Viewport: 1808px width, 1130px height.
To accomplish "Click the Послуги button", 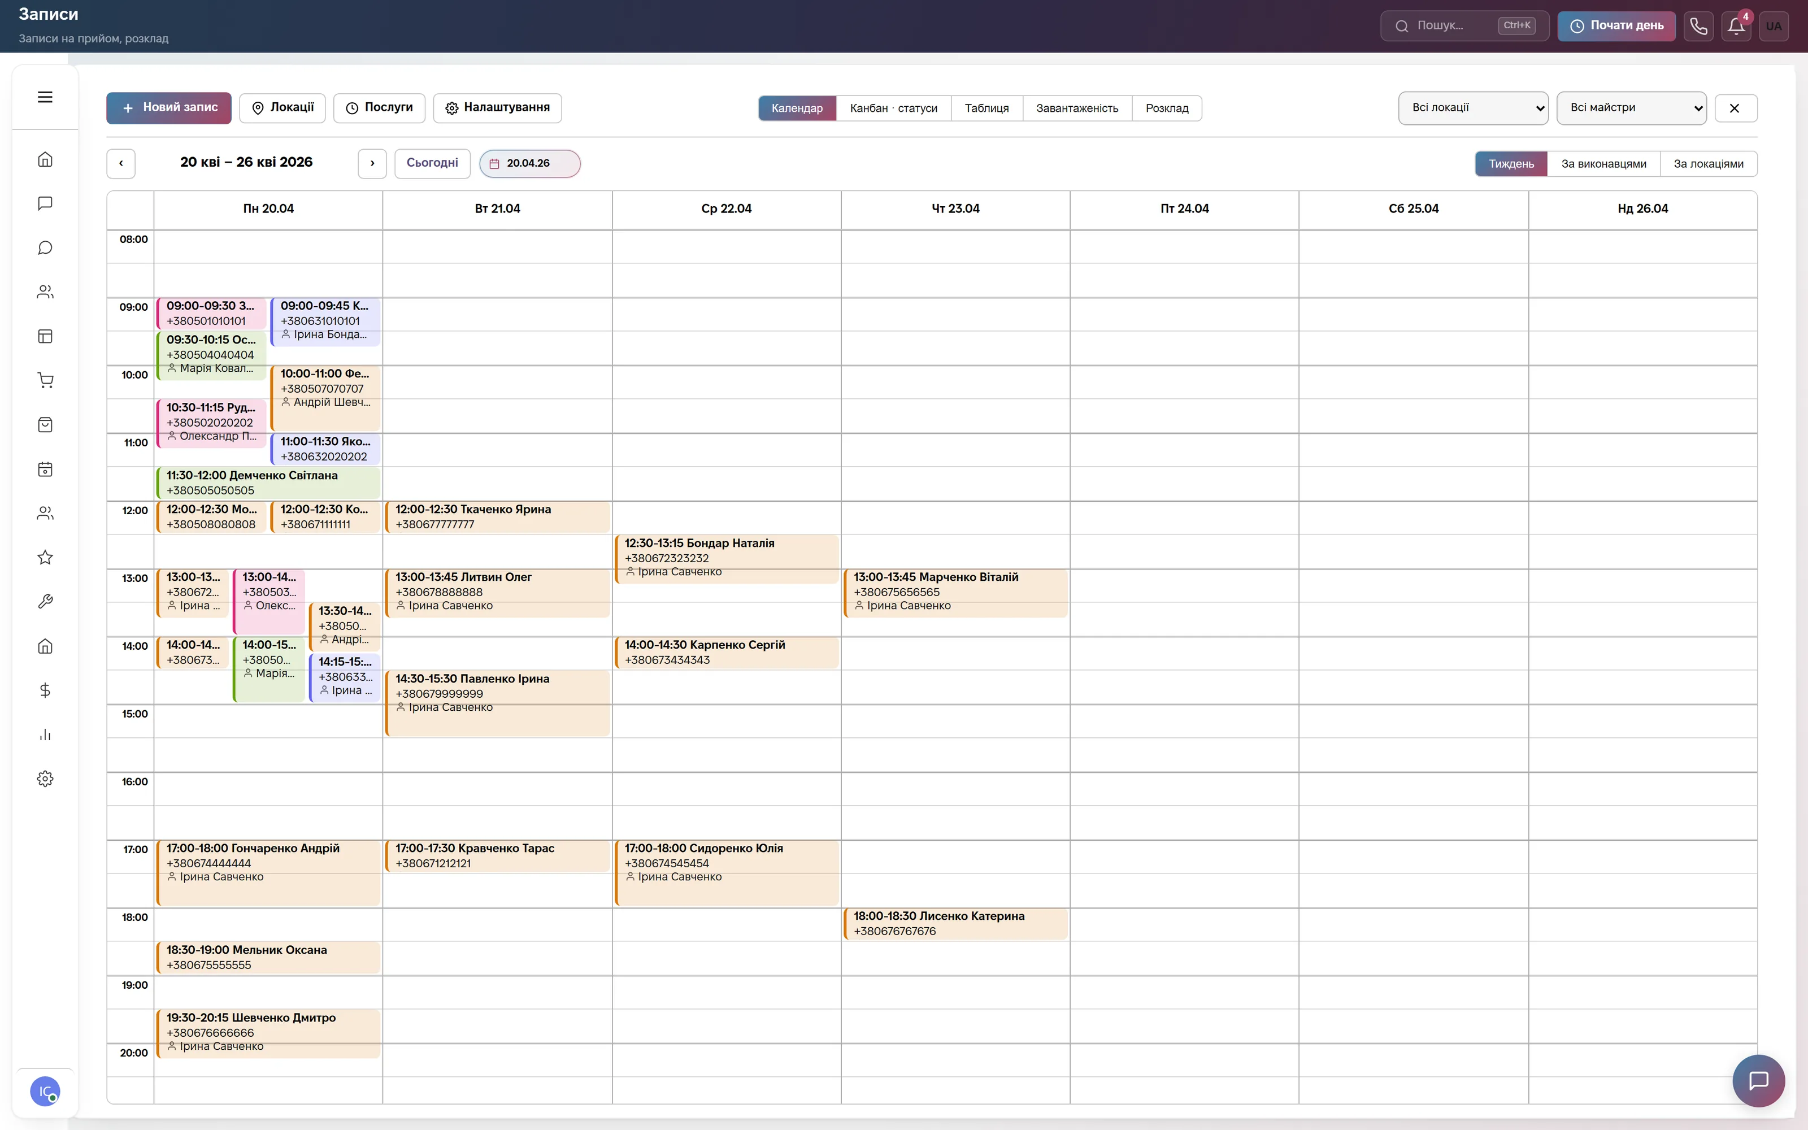I will [x=380, y=107].
